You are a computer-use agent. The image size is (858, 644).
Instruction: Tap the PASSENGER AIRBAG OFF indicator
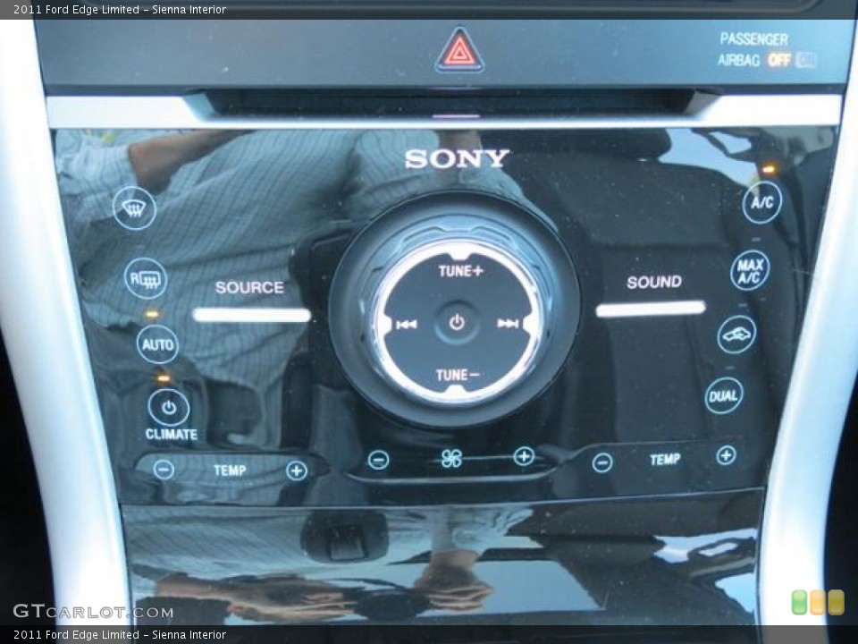click(x=767, y=50)
